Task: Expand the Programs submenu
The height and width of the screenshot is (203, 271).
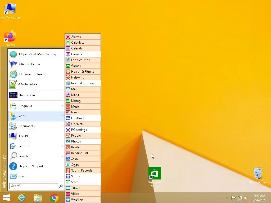Action: click(x=36, y=106)
